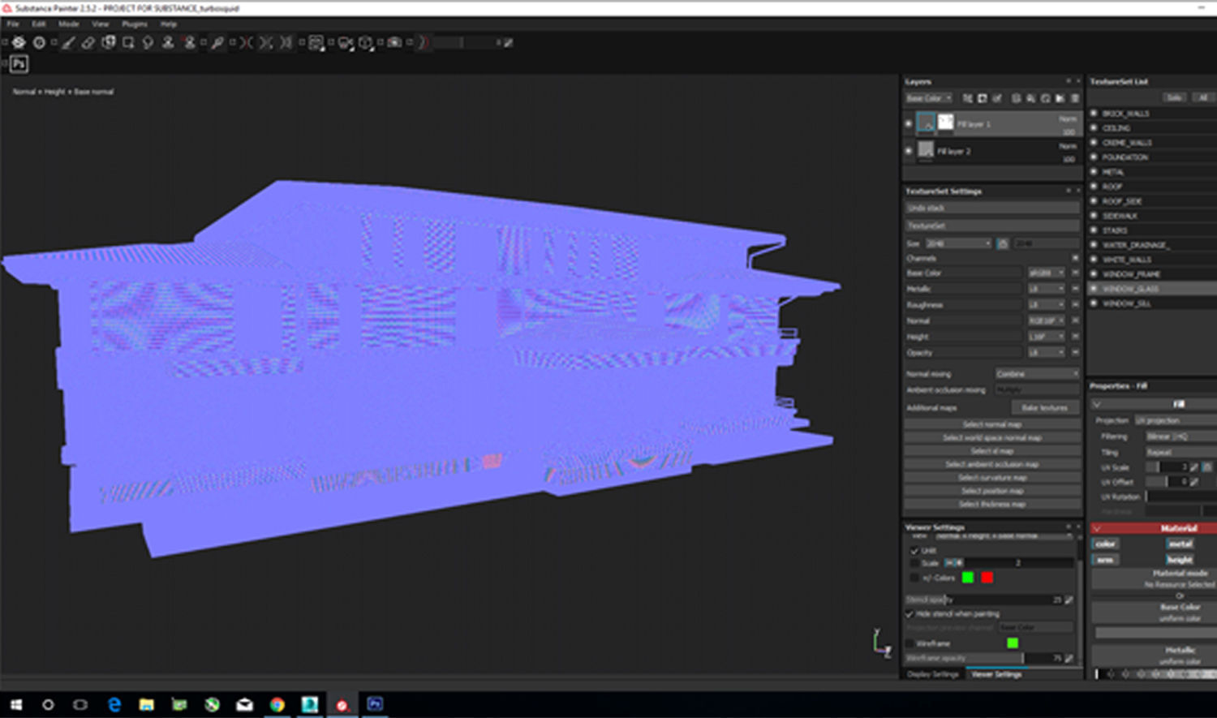Select the Eraser tool
Screen dimensions: 1217x718
coord(88,42)
